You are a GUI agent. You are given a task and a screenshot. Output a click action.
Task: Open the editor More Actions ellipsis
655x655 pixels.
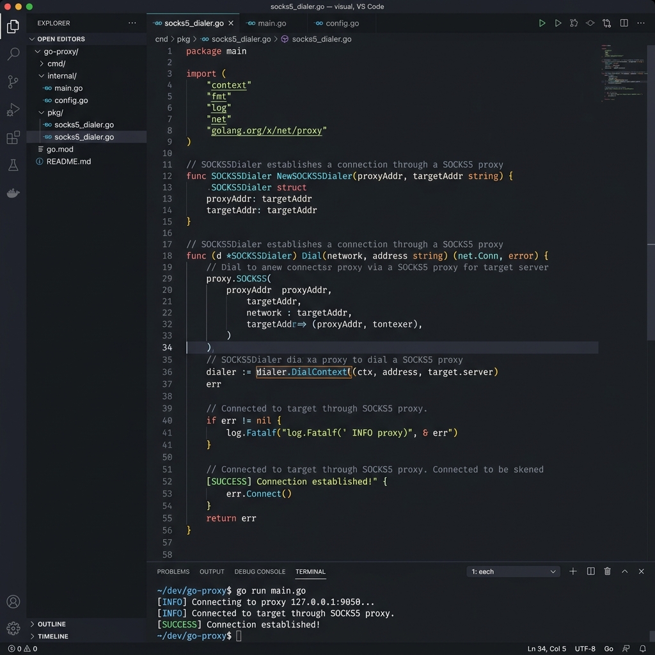tap(641, 23)
